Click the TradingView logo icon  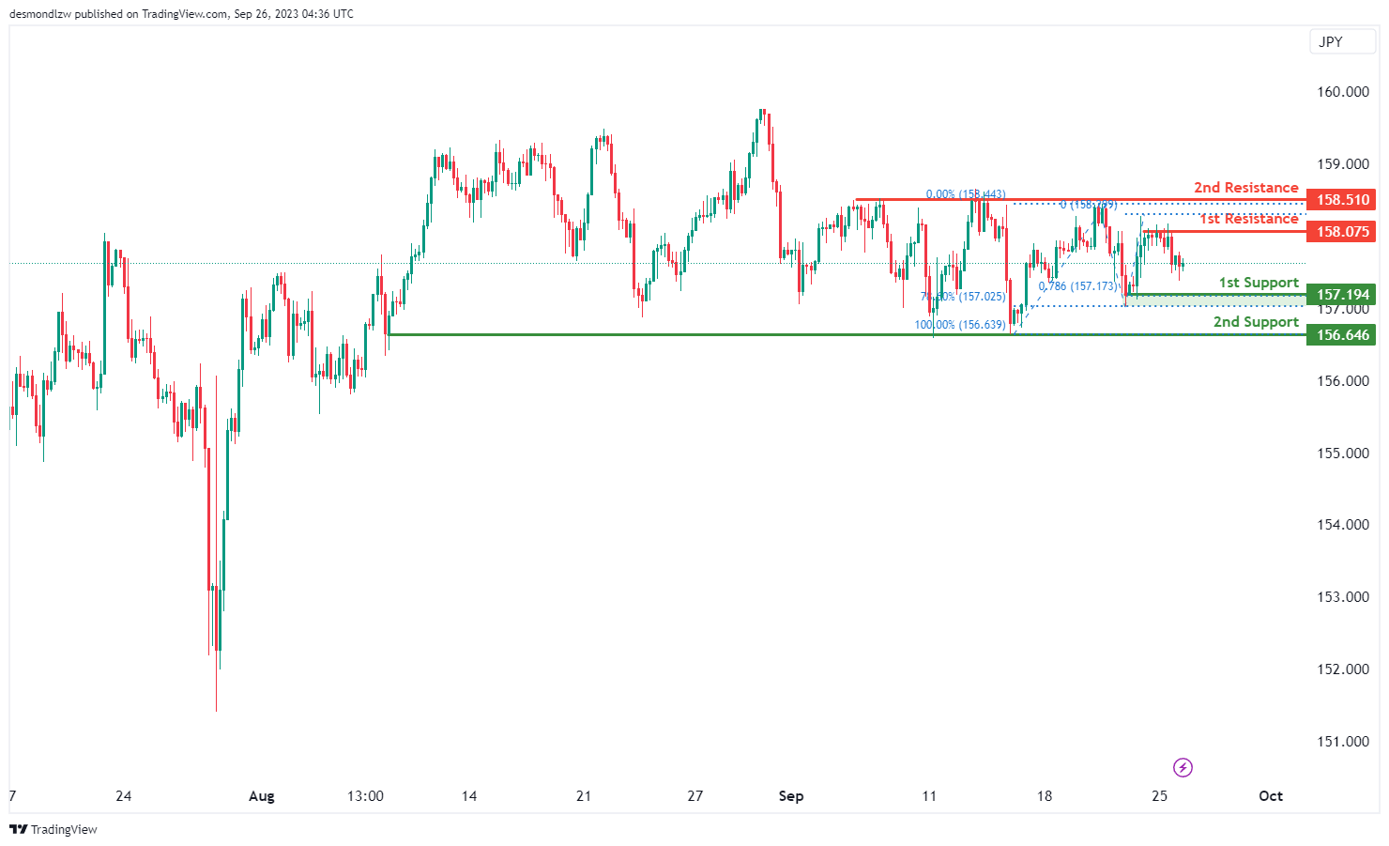18,829
